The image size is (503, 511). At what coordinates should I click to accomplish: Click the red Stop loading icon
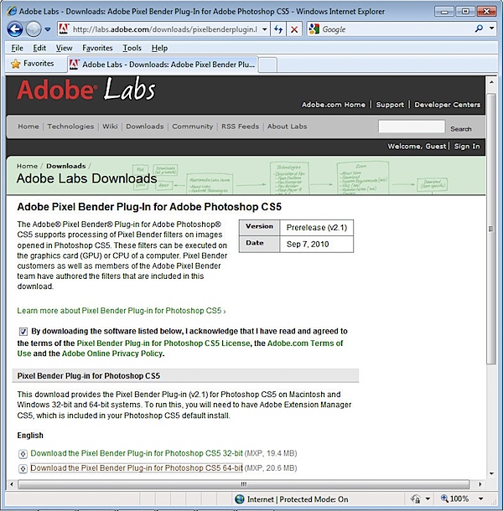click(x=294, y=29)
